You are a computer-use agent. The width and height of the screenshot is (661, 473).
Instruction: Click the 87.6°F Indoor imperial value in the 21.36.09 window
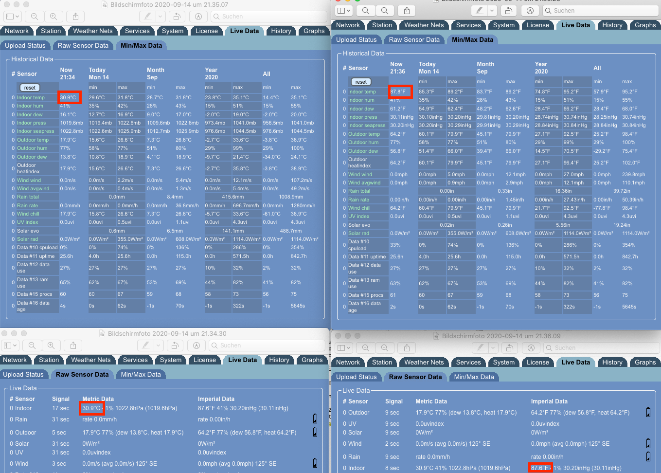540,468
